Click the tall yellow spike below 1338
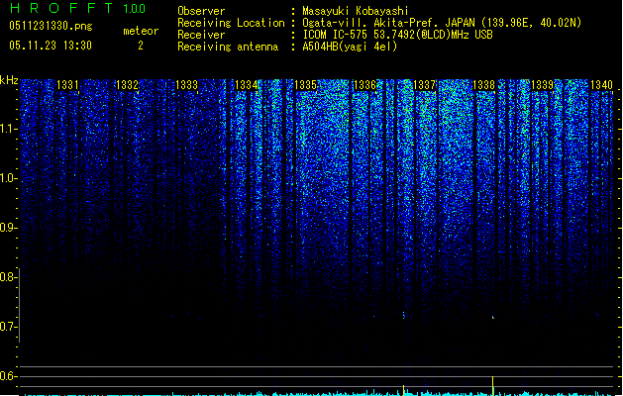Image resolution: width=623 pixels, height=396 pixels. tap(493, 386)
